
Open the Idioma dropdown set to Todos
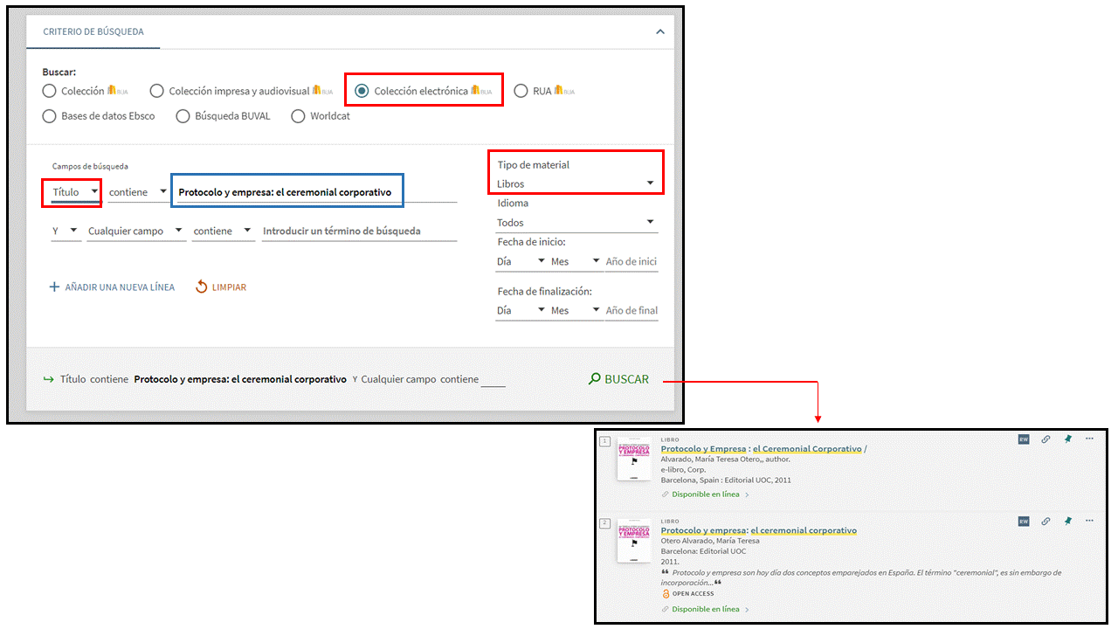(576, 223)
